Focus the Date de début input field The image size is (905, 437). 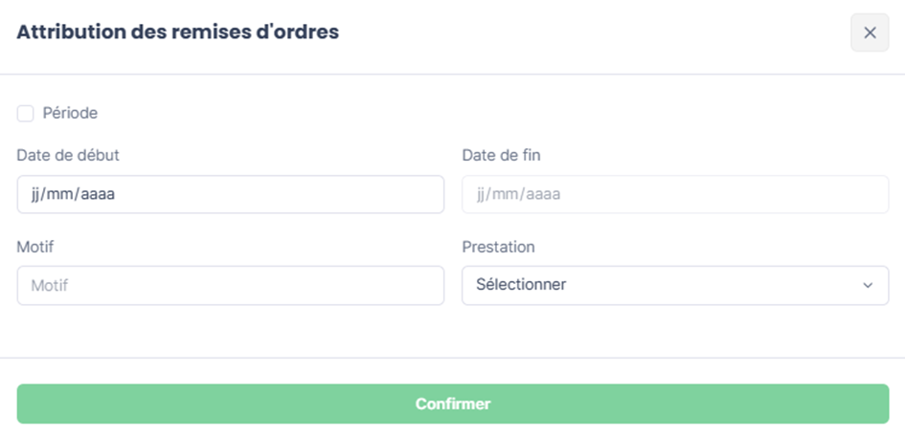pos(230,194)
